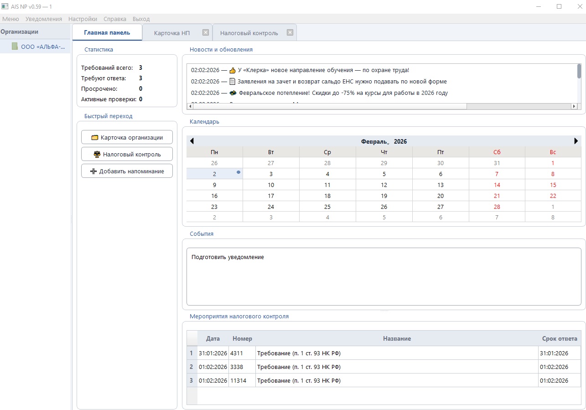Go to next month in calendar
This screenshot has height=410, width=586.
tap(576, 141)
